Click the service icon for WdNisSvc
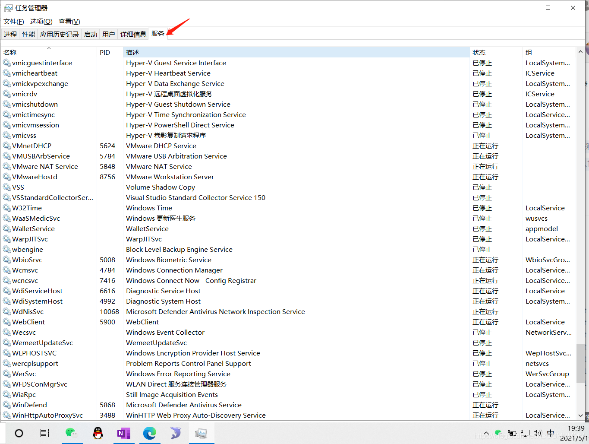This screenshot has height=444, width=589. point(7,311)
